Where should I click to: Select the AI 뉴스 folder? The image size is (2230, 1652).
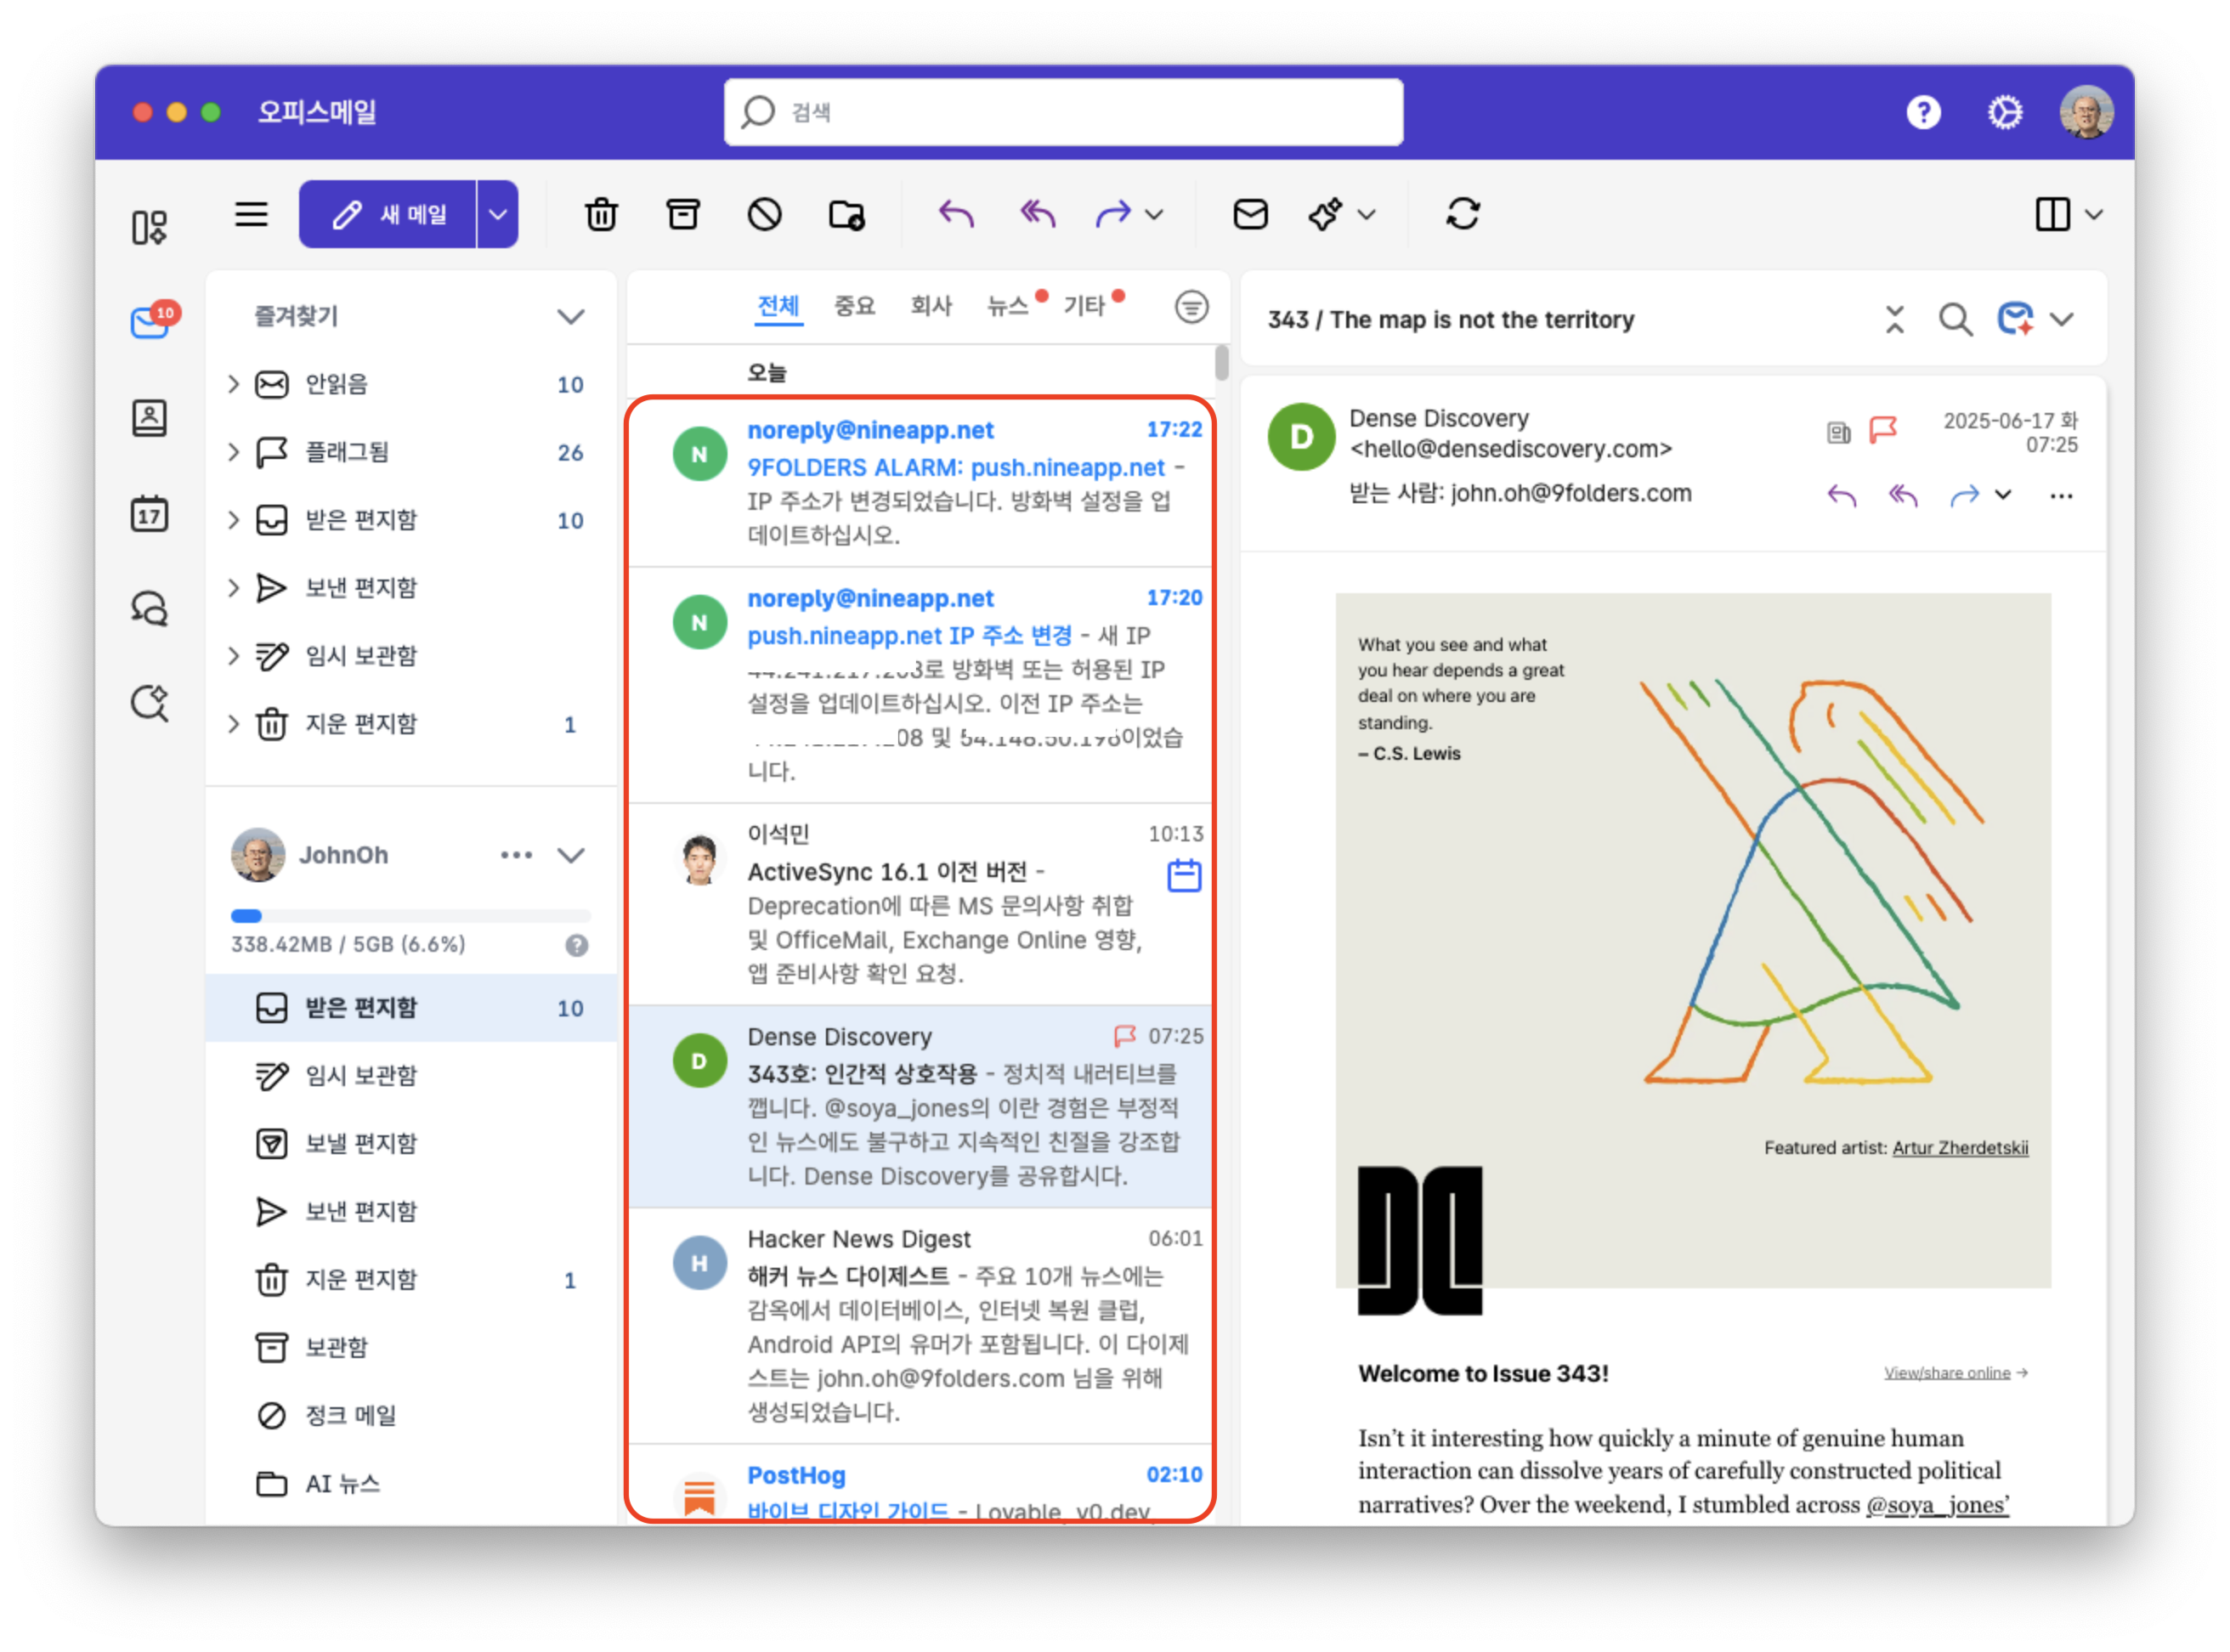click(x=410, y=1483)
